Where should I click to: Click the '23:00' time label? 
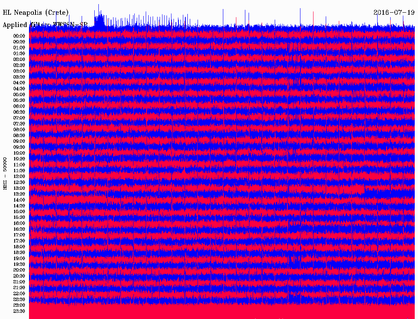point(19,305)
